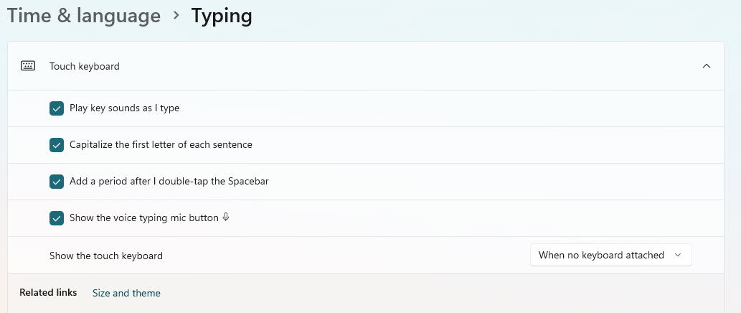Image resolution: width=741 pixels, height=313 pixels.
Task: Disable Add a period after double-tap Spacebar
Action: coord(57,182)
